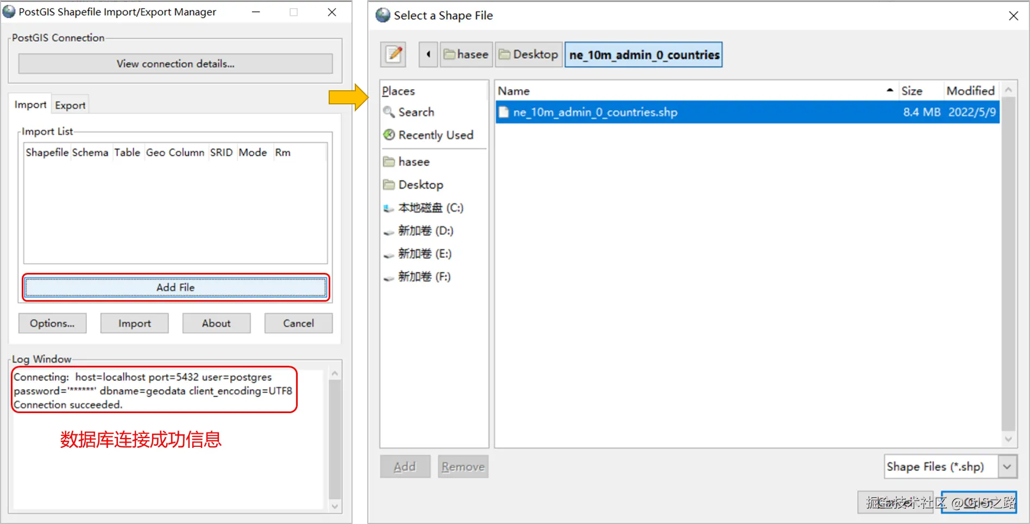1030x524 pixels.
Task: Click the PostGIS globe icon in Manager title bar
Action: (9, 11)
